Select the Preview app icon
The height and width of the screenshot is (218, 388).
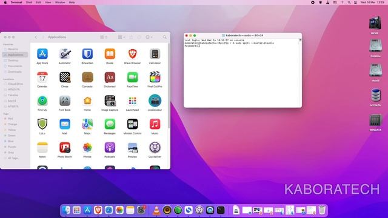[132, 148]
